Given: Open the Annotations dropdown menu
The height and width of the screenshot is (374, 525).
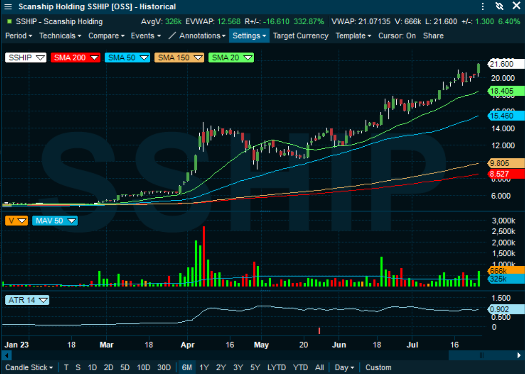Looking at the screenshot, I should click(x=202, y=36).
